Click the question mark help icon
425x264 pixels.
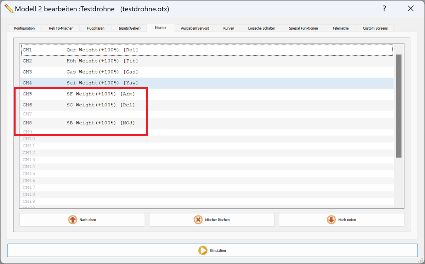coord(384,9)
